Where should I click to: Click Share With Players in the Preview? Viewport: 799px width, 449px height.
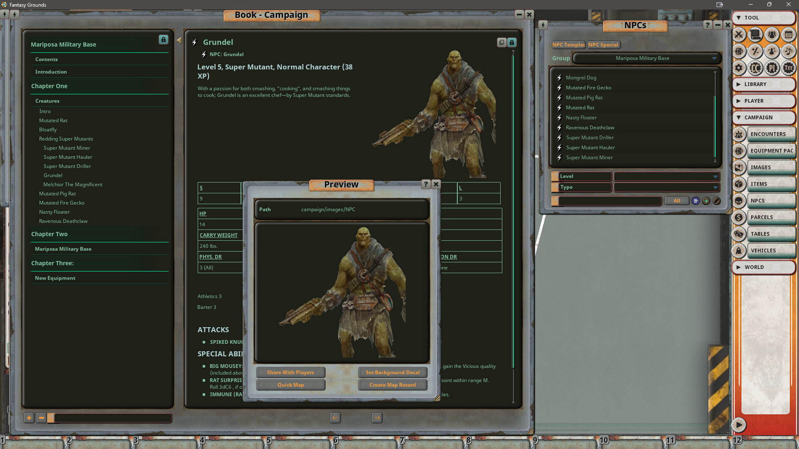(x=290, y=372)
